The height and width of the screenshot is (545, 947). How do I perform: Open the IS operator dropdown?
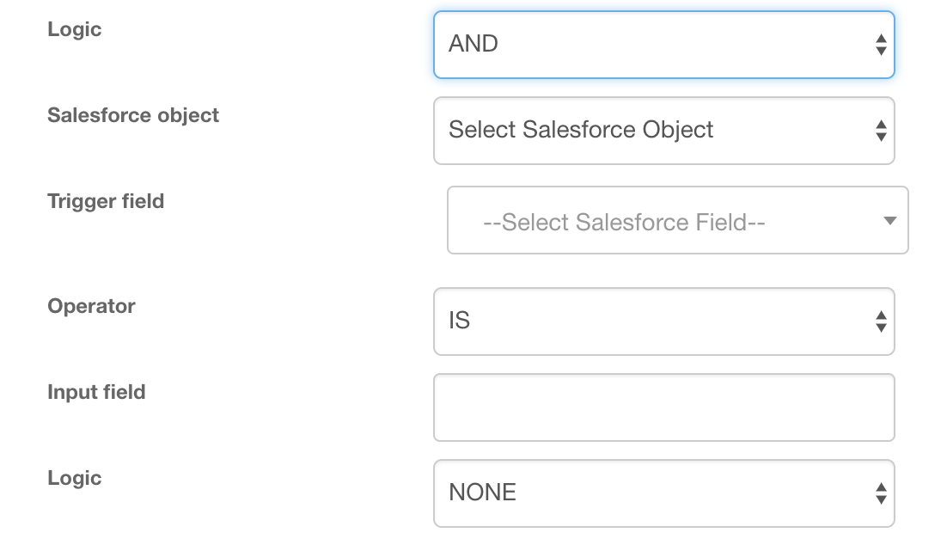click(663, 321)
